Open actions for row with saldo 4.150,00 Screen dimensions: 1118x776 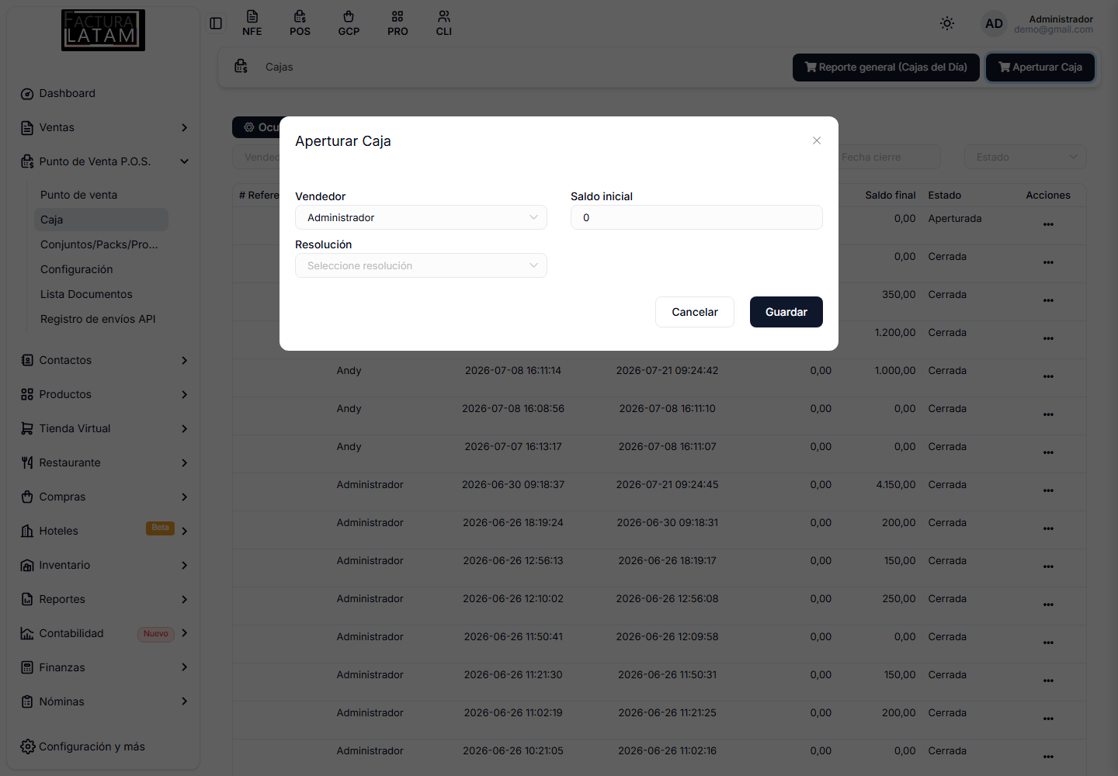(1048, 490)
